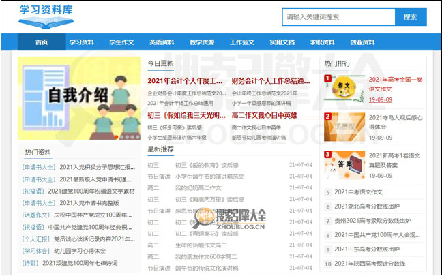
Task: Open the 教学资源 menu item
Action: pos(202,42)
